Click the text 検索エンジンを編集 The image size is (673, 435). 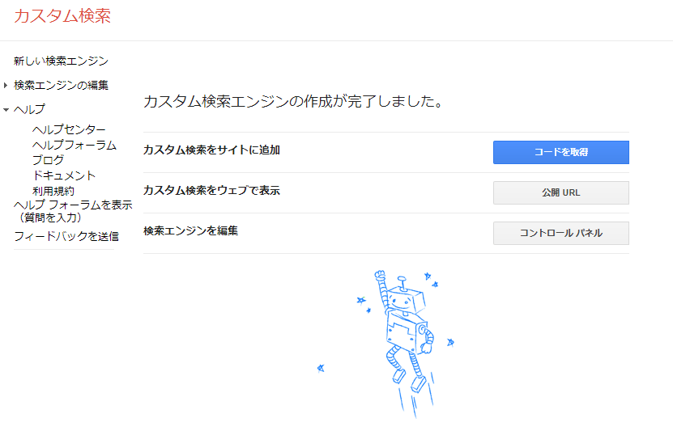pyautogui.click(x=190, y=230)
